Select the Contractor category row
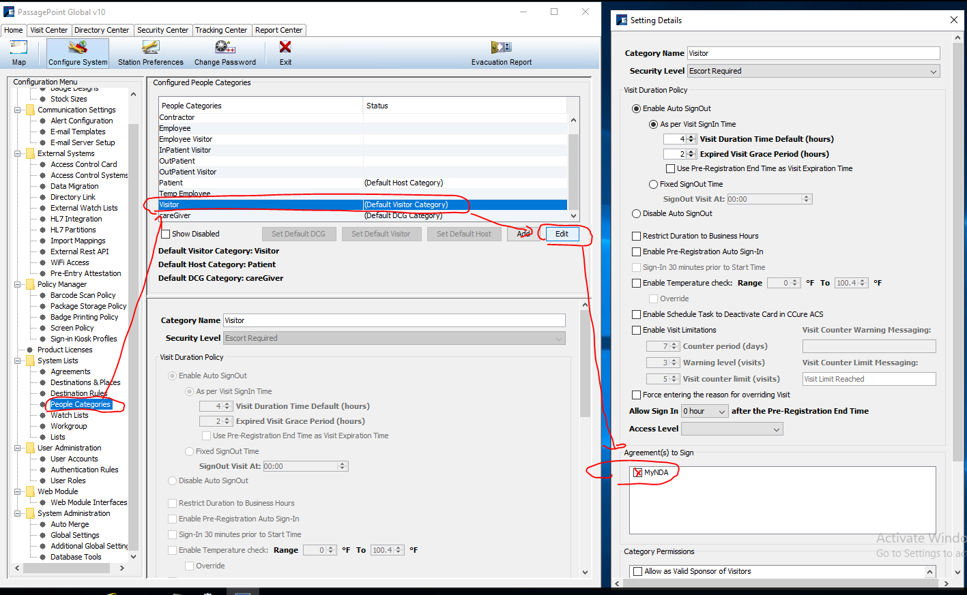This screenshot has height=595, width=967. tap(362, 117)
